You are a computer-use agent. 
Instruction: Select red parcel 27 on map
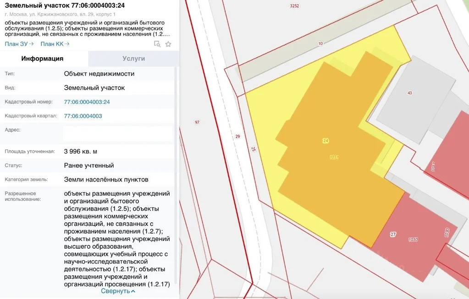393,235
